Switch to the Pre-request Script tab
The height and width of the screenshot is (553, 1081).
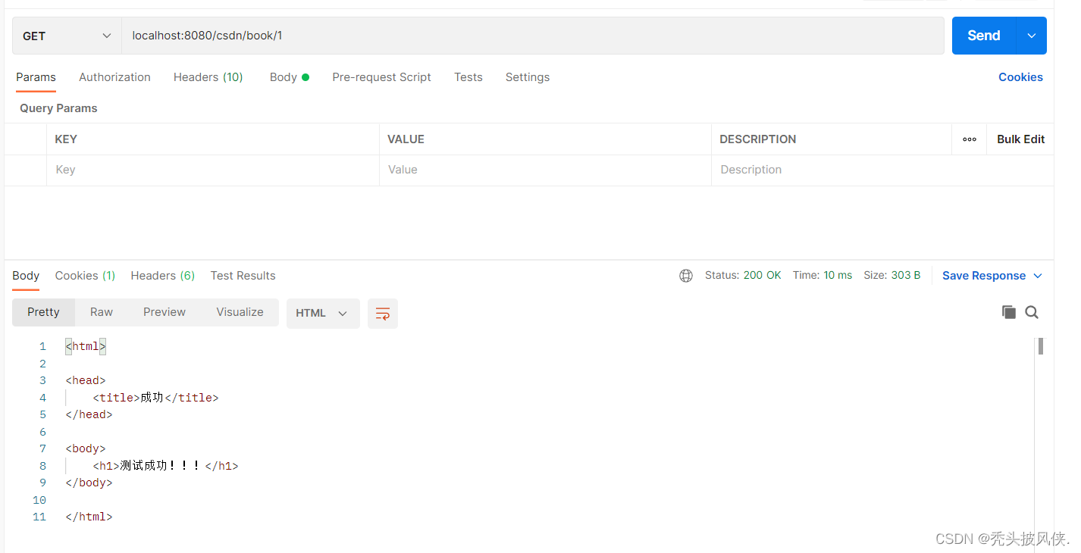pyautogui.click(x=381, y=77)
